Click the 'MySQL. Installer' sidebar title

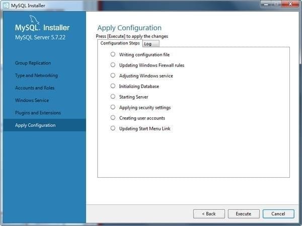[x=42, y=28]
